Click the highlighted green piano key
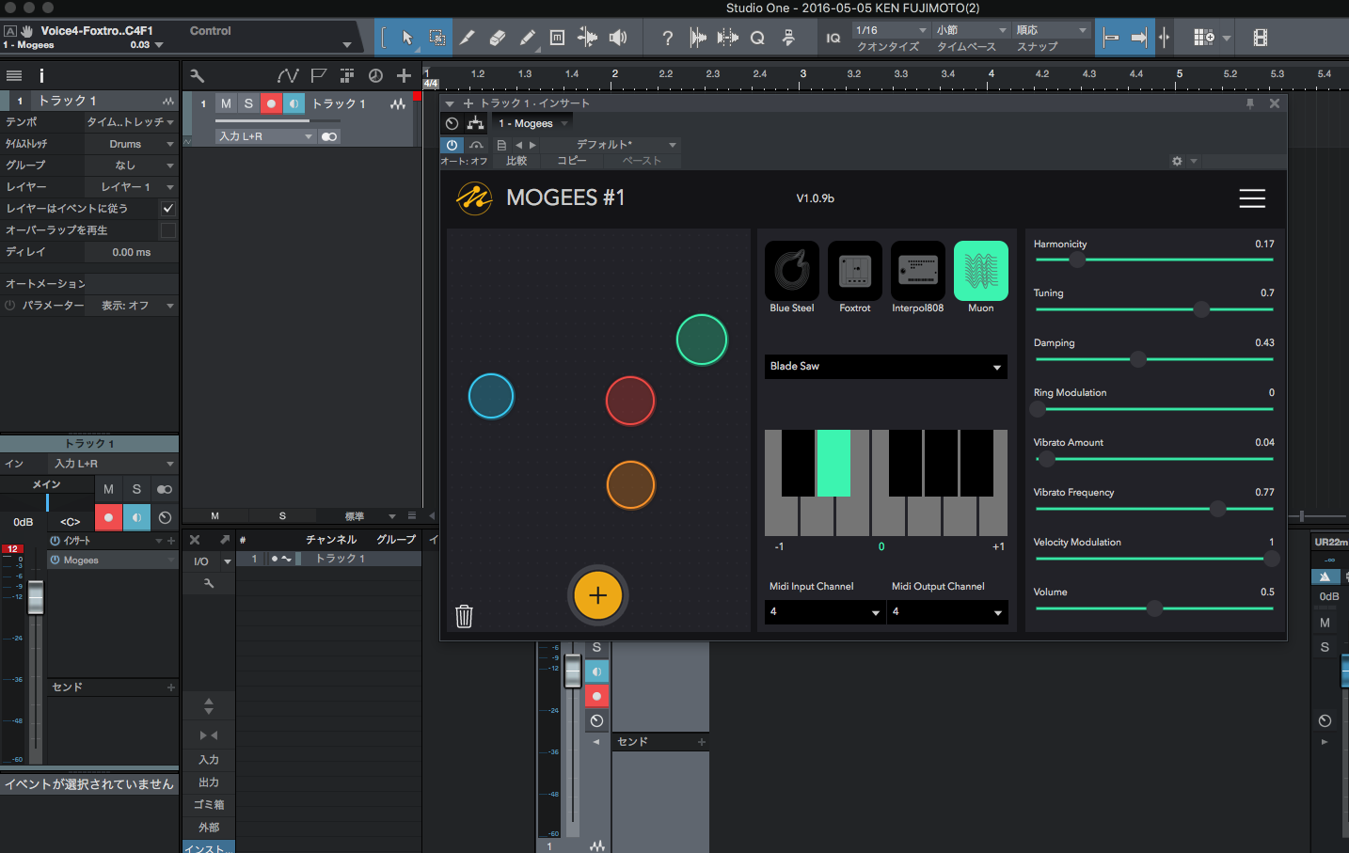This screenshot has height=853, width=1349. [833, 463]
